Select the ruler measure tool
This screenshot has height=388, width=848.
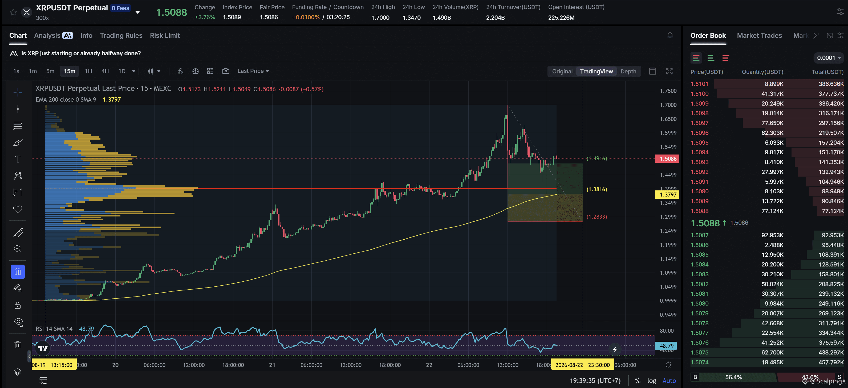[x=18, y=233]
